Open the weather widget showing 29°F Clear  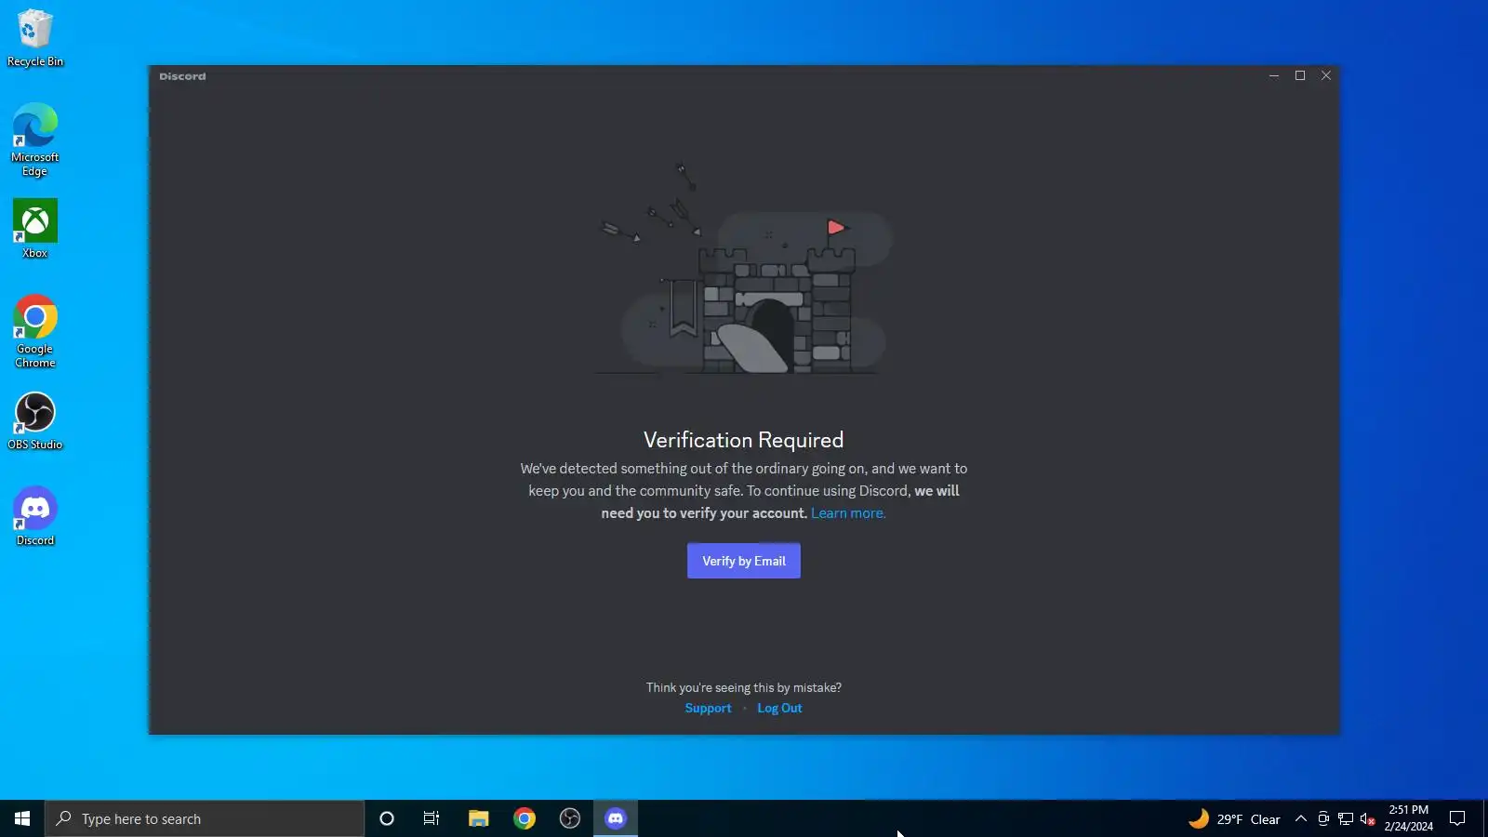(x=1234, y=818)
